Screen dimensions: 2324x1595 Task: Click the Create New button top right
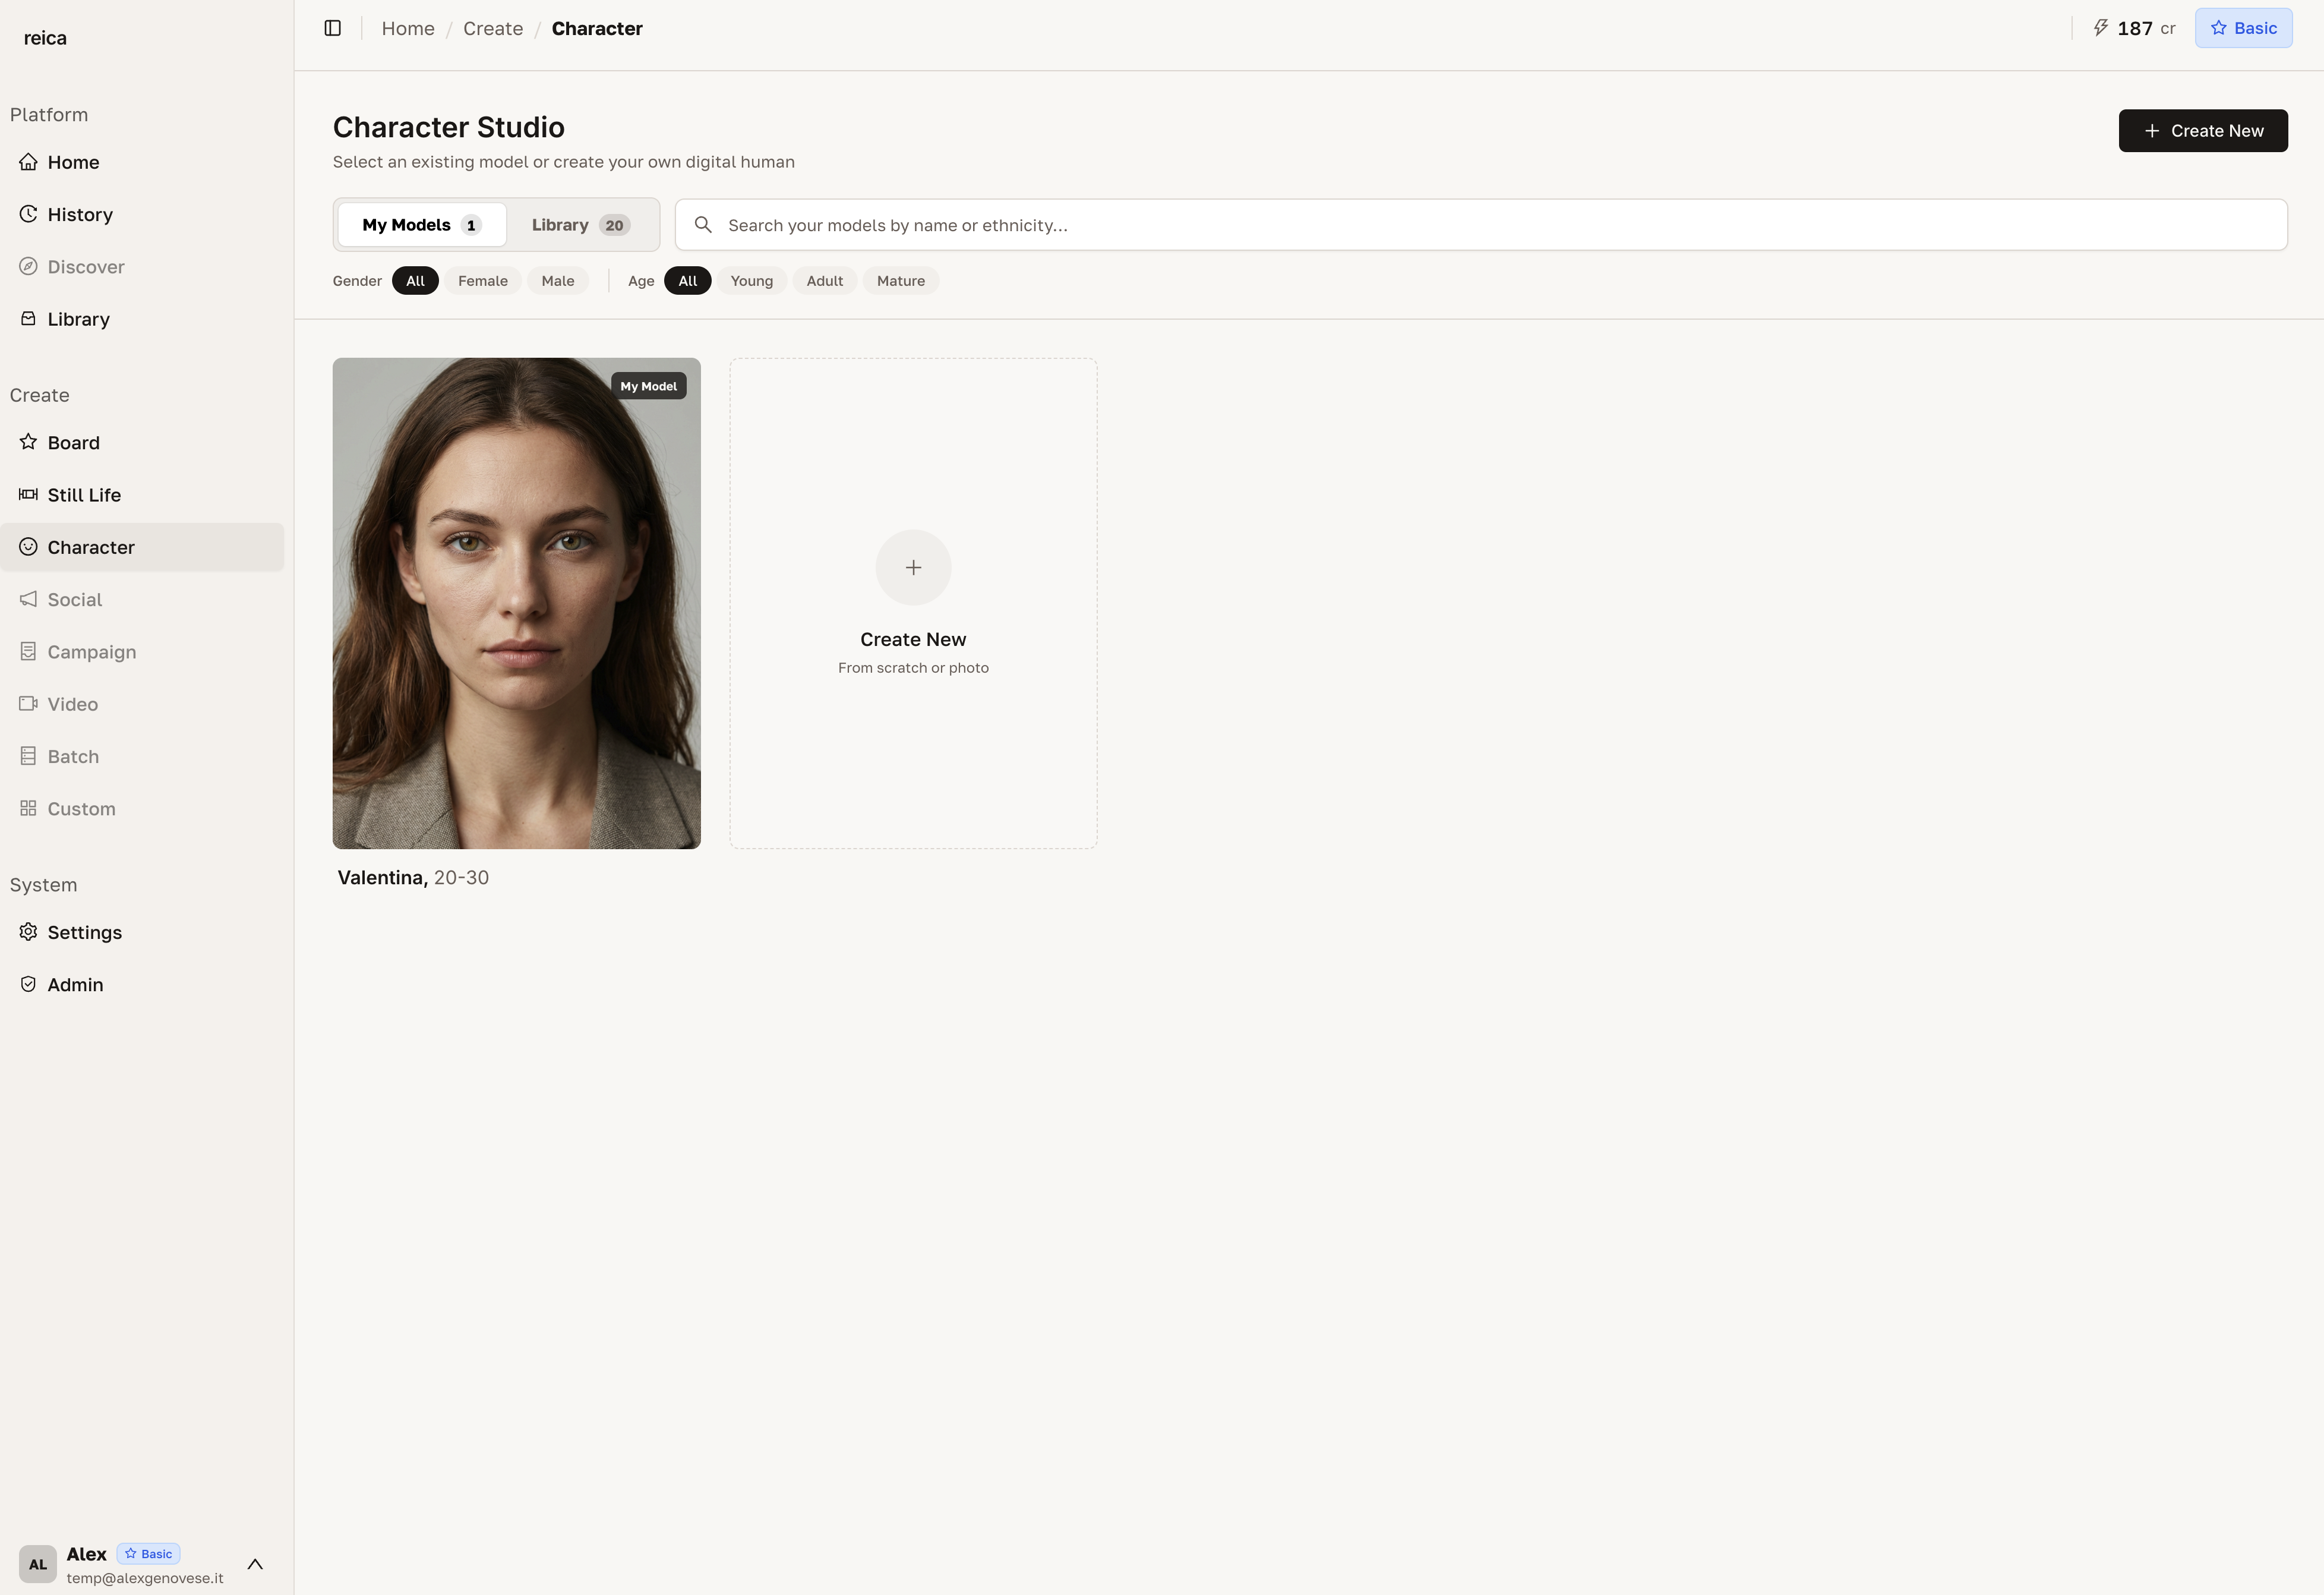[2202, 130]
